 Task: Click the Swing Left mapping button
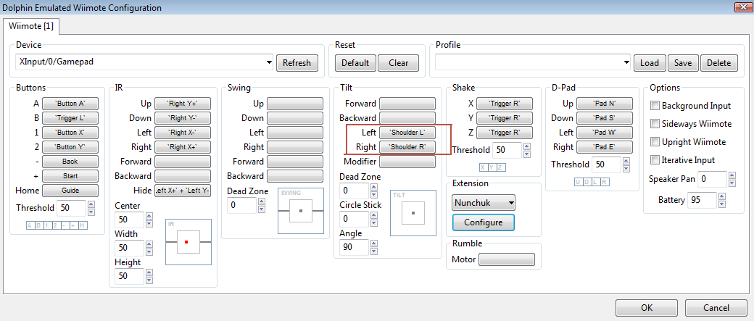295,132
